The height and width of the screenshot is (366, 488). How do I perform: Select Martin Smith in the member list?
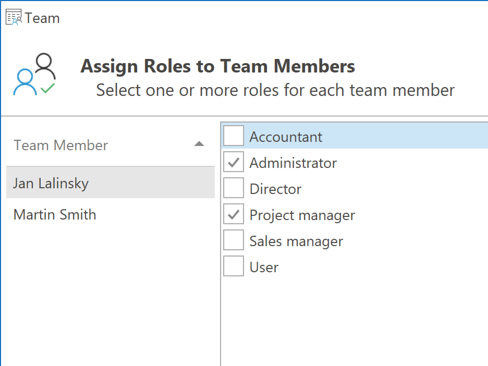tap(111, 214)
